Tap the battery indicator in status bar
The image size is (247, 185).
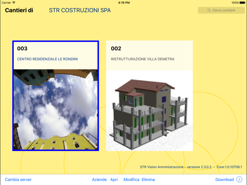pyautogui.click(x=243, y=3)
